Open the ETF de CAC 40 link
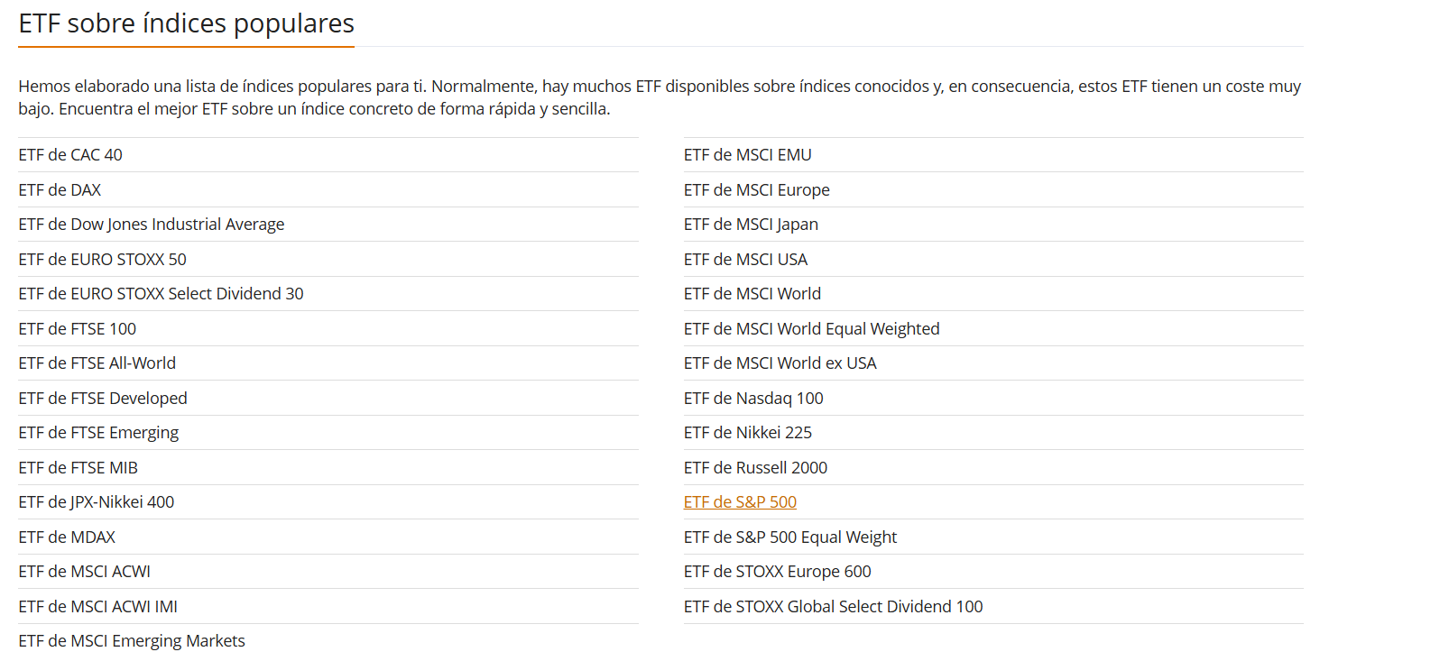Viewport: 1440px width, 652px height. (x=70, y=155)
